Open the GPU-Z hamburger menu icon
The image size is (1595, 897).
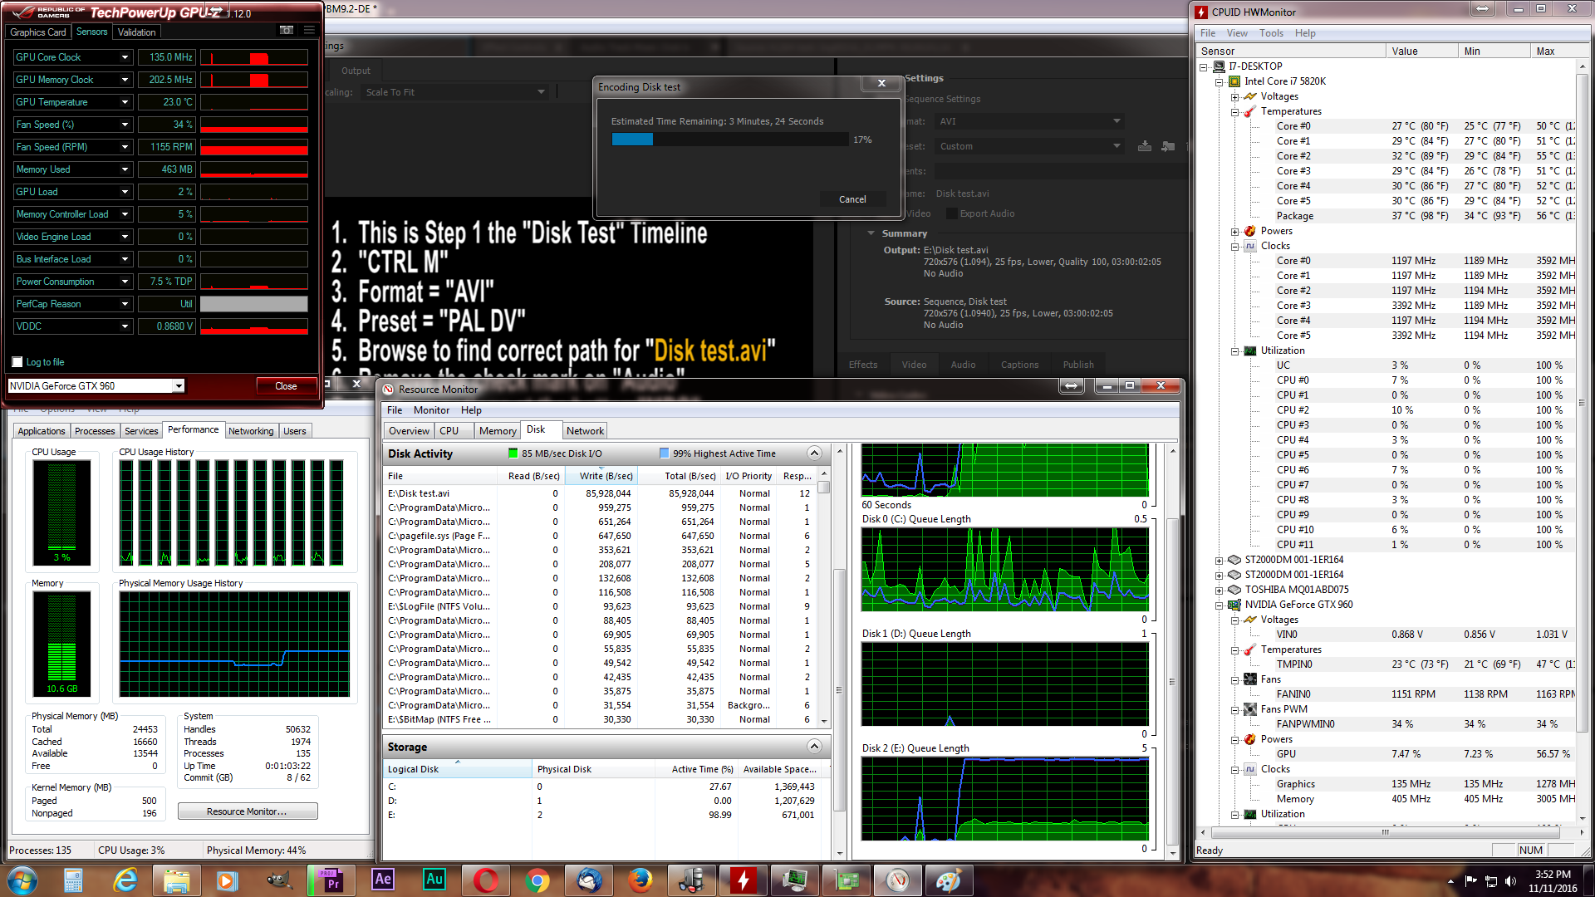pyautogui.click(x=309, y=31)
